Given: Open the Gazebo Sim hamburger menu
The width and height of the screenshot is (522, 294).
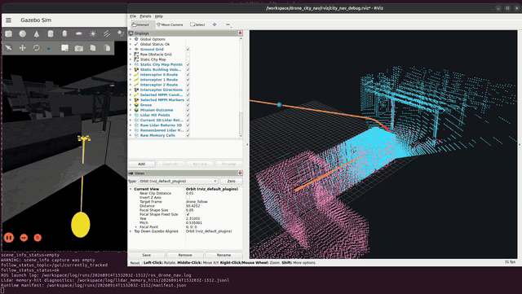Looking at the screenshot, I should [8, 20].
